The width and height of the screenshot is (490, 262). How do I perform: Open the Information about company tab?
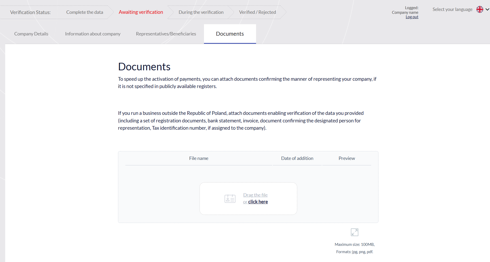coord(93,34)
